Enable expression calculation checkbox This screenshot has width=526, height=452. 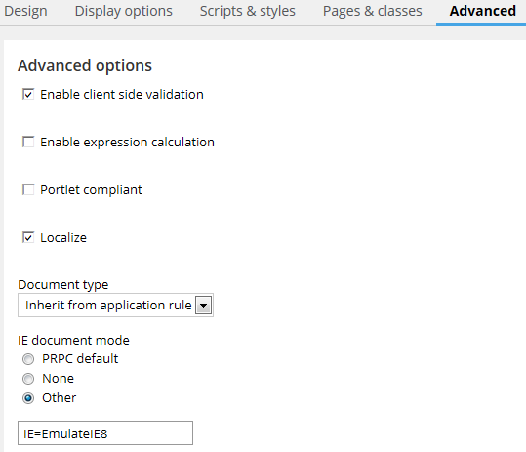28,142
